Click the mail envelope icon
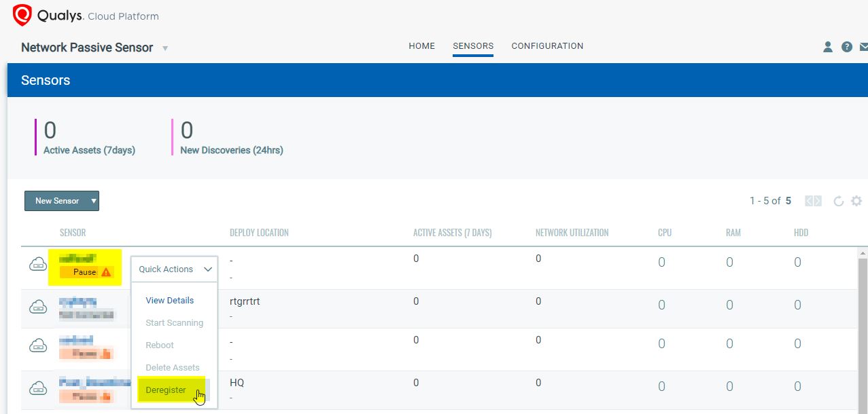Screen dimensions: 868x414 coord(863,47)
